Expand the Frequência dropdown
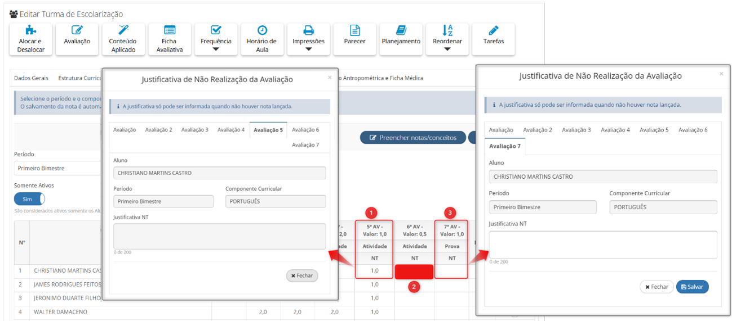732x321 pixels. click(216, 39)
